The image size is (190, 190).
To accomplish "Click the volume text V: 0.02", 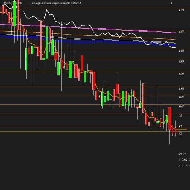I will click(183, 160).
